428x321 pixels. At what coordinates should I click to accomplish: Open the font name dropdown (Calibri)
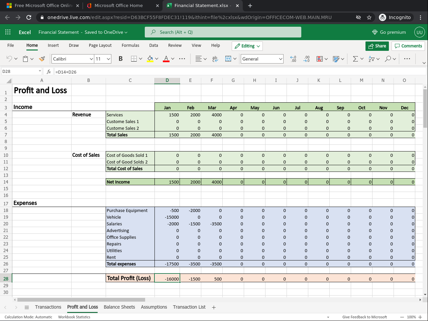(x=91, y=59)
